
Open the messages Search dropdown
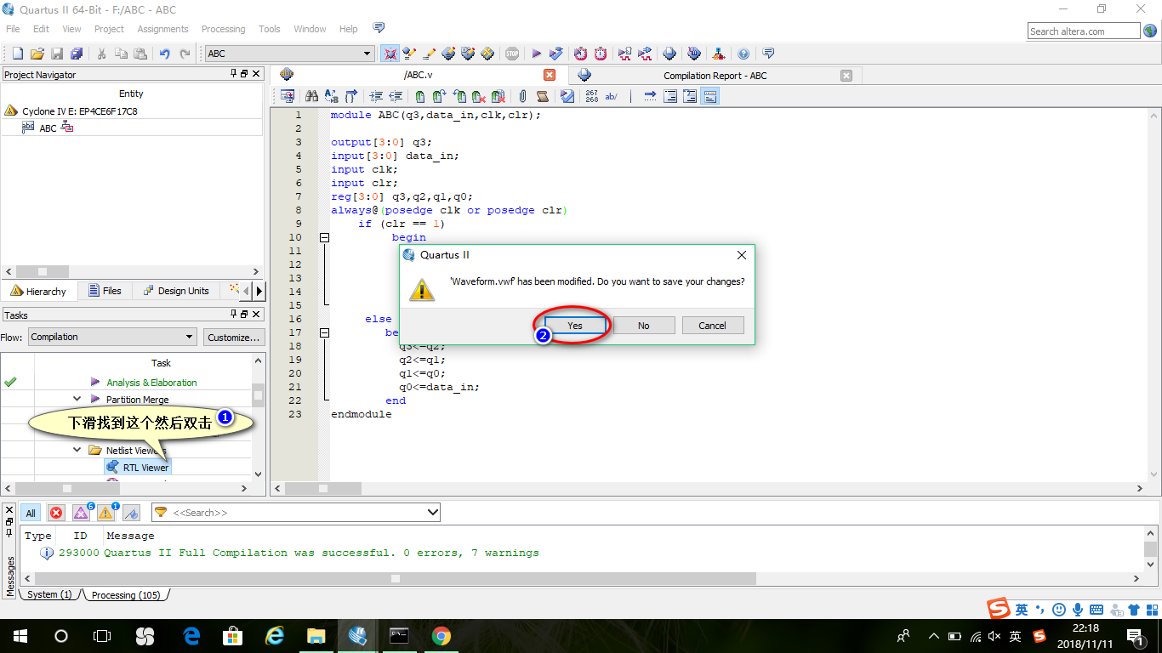coord(433,513)
